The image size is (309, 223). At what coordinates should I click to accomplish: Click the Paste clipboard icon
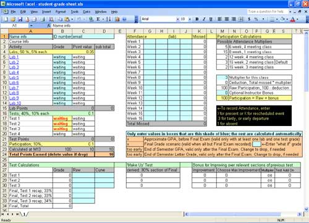(67, 19)
